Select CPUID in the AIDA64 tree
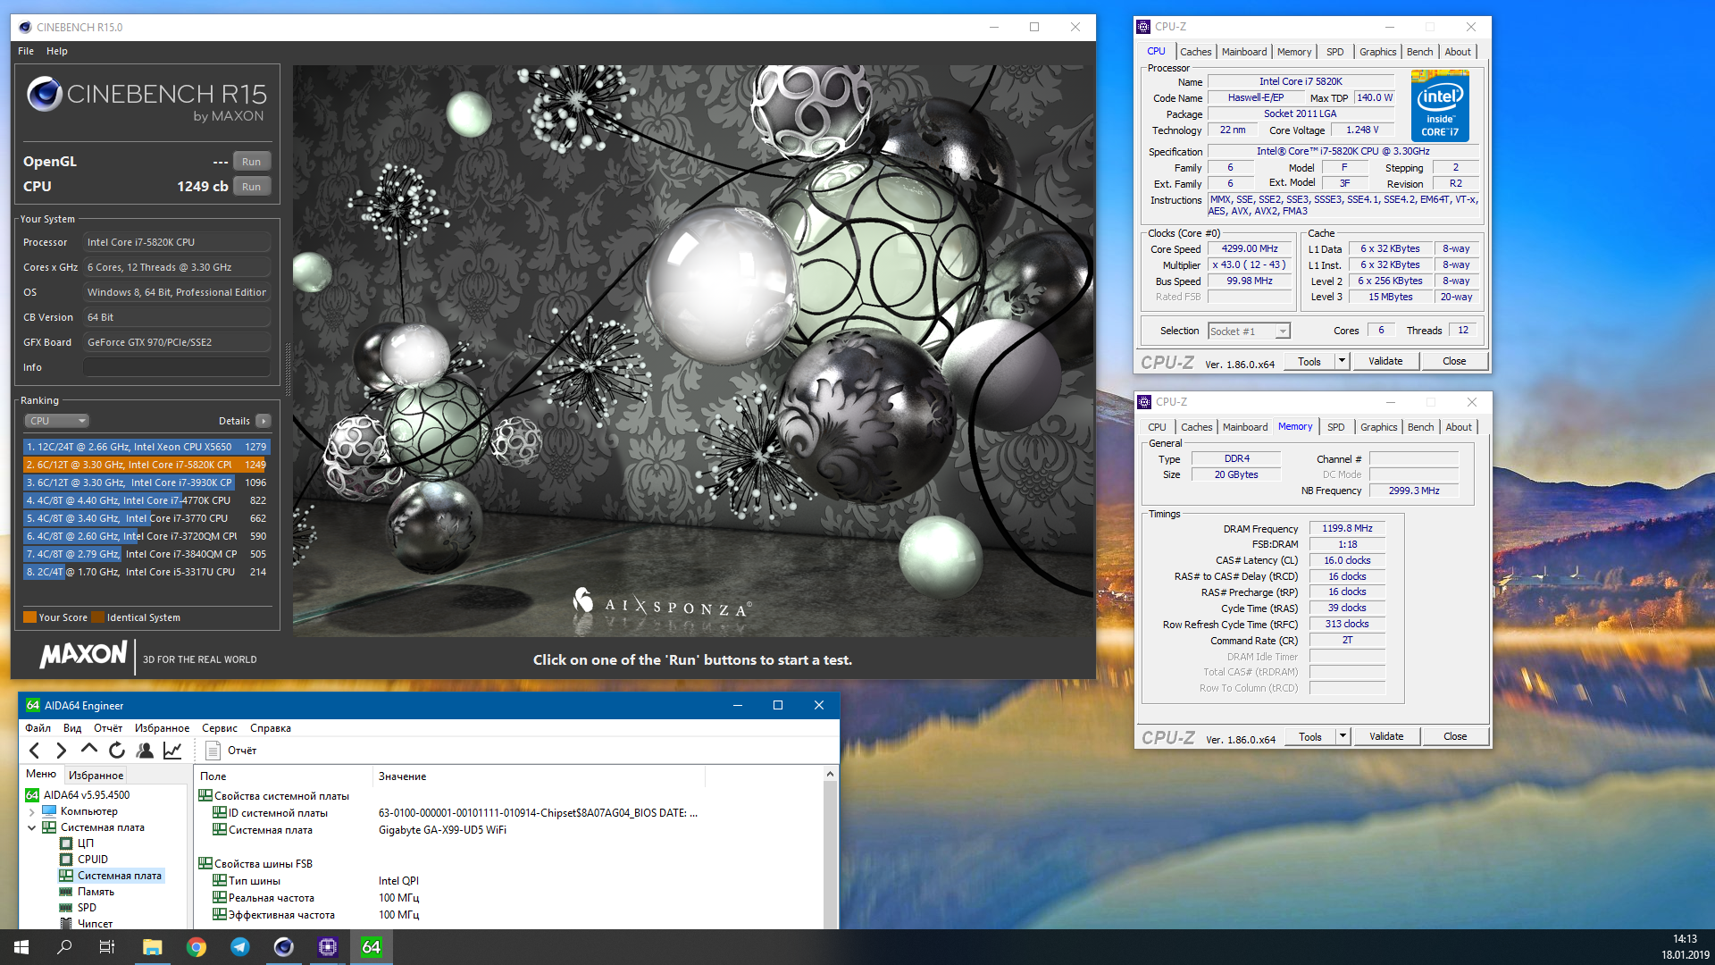 coord(93,860)
